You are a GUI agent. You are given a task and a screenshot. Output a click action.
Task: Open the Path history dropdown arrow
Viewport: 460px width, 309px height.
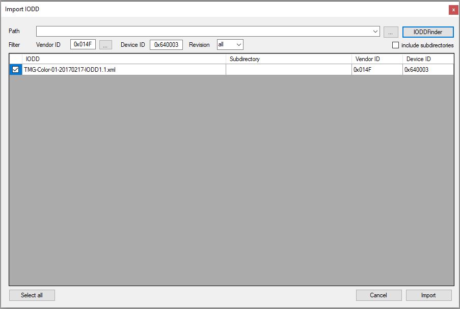click(375, 32)
